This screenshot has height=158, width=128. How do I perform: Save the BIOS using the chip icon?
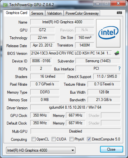117,53
